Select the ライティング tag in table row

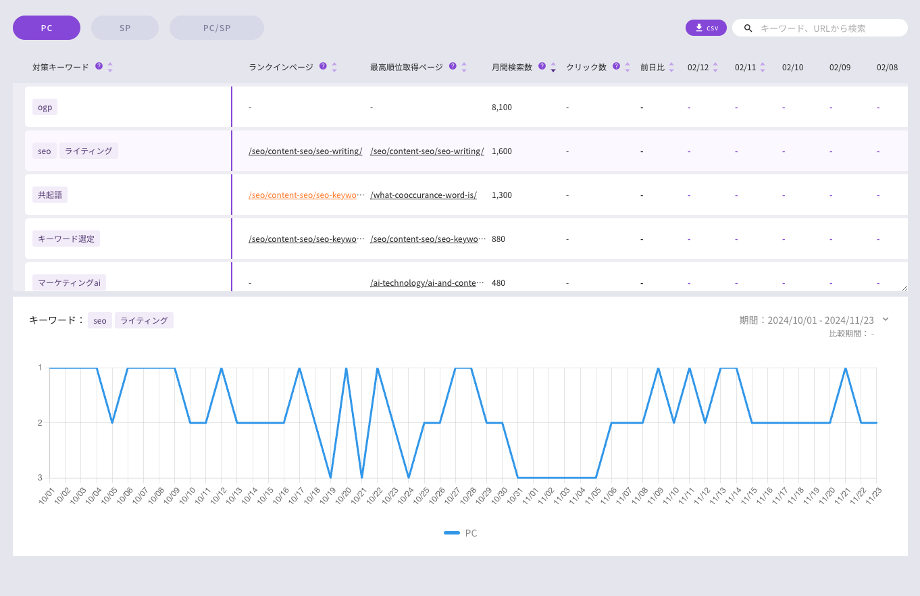tap(88, 151)
